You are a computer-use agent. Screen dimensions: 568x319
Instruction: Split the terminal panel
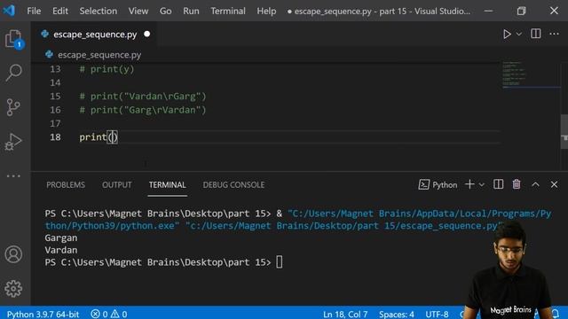pos(498,184)
